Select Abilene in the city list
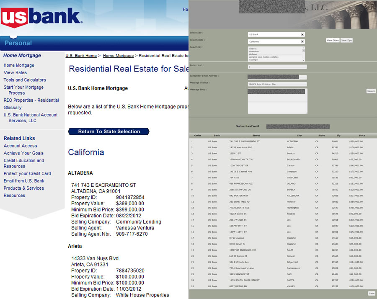 [253, 54]
